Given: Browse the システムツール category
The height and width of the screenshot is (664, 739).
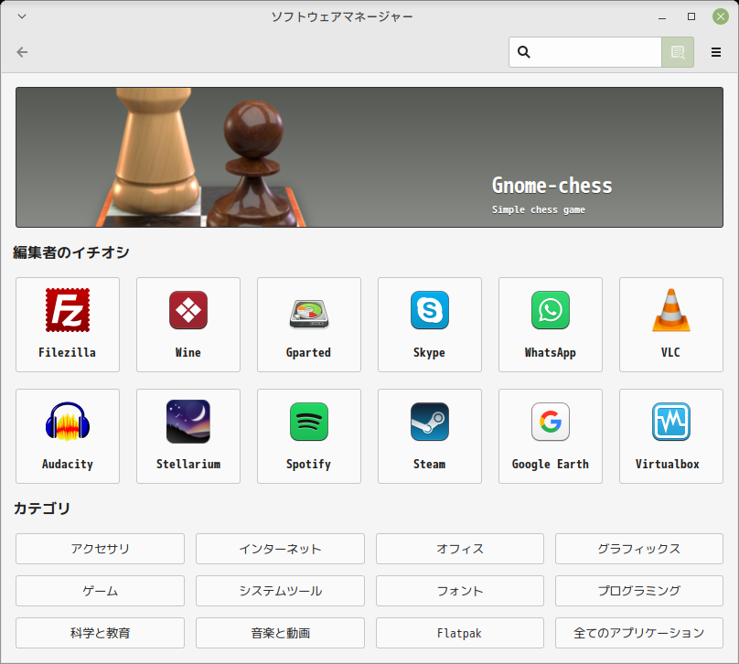Looking at the screenshot, I should [x=280, y=591].
